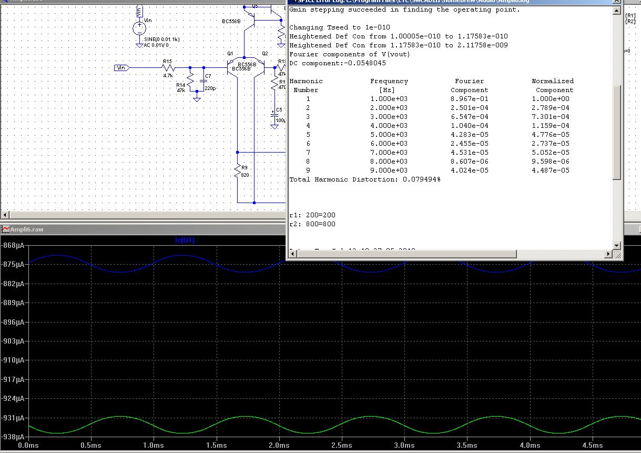Click the schematic's scroll left arrow

[5, 215]
